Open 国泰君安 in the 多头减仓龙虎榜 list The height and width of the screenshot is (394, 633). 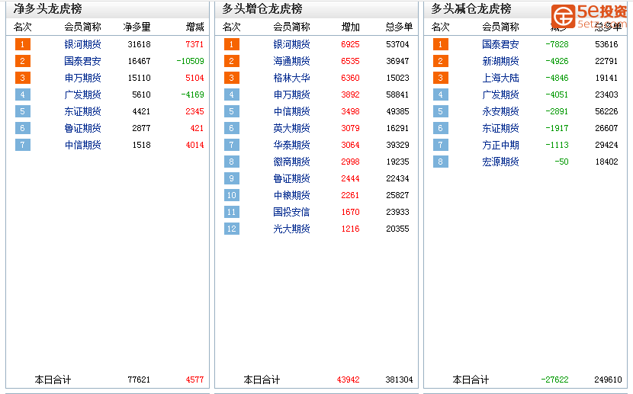tap(500, 44)
